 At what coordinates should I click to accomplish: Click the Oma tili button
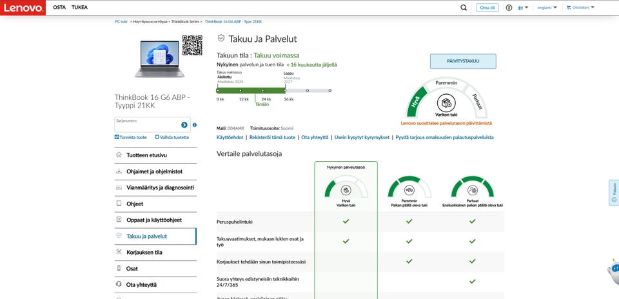click(x=487, y=8)
